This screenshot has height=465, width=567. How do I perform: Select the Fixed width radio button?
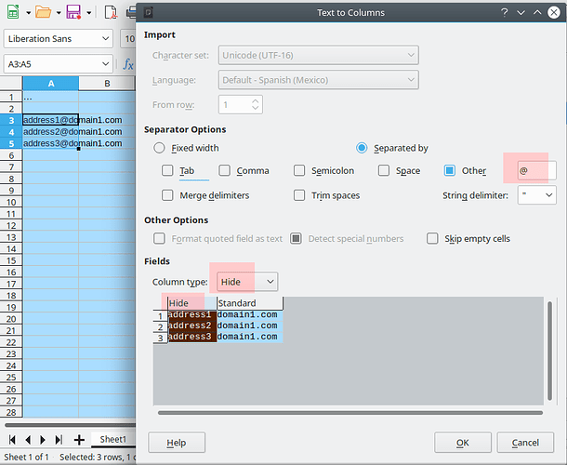tap(159, 148)
